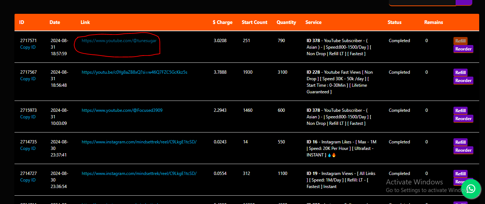Screen dimensions: 485x204
Task: Click quantity value 790
Action: (x=281, y=41)
